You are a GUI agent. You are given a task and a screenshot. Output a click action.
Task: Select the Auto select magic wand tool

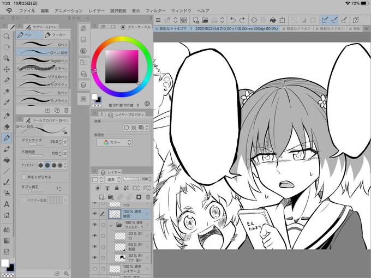pos(7,91)
